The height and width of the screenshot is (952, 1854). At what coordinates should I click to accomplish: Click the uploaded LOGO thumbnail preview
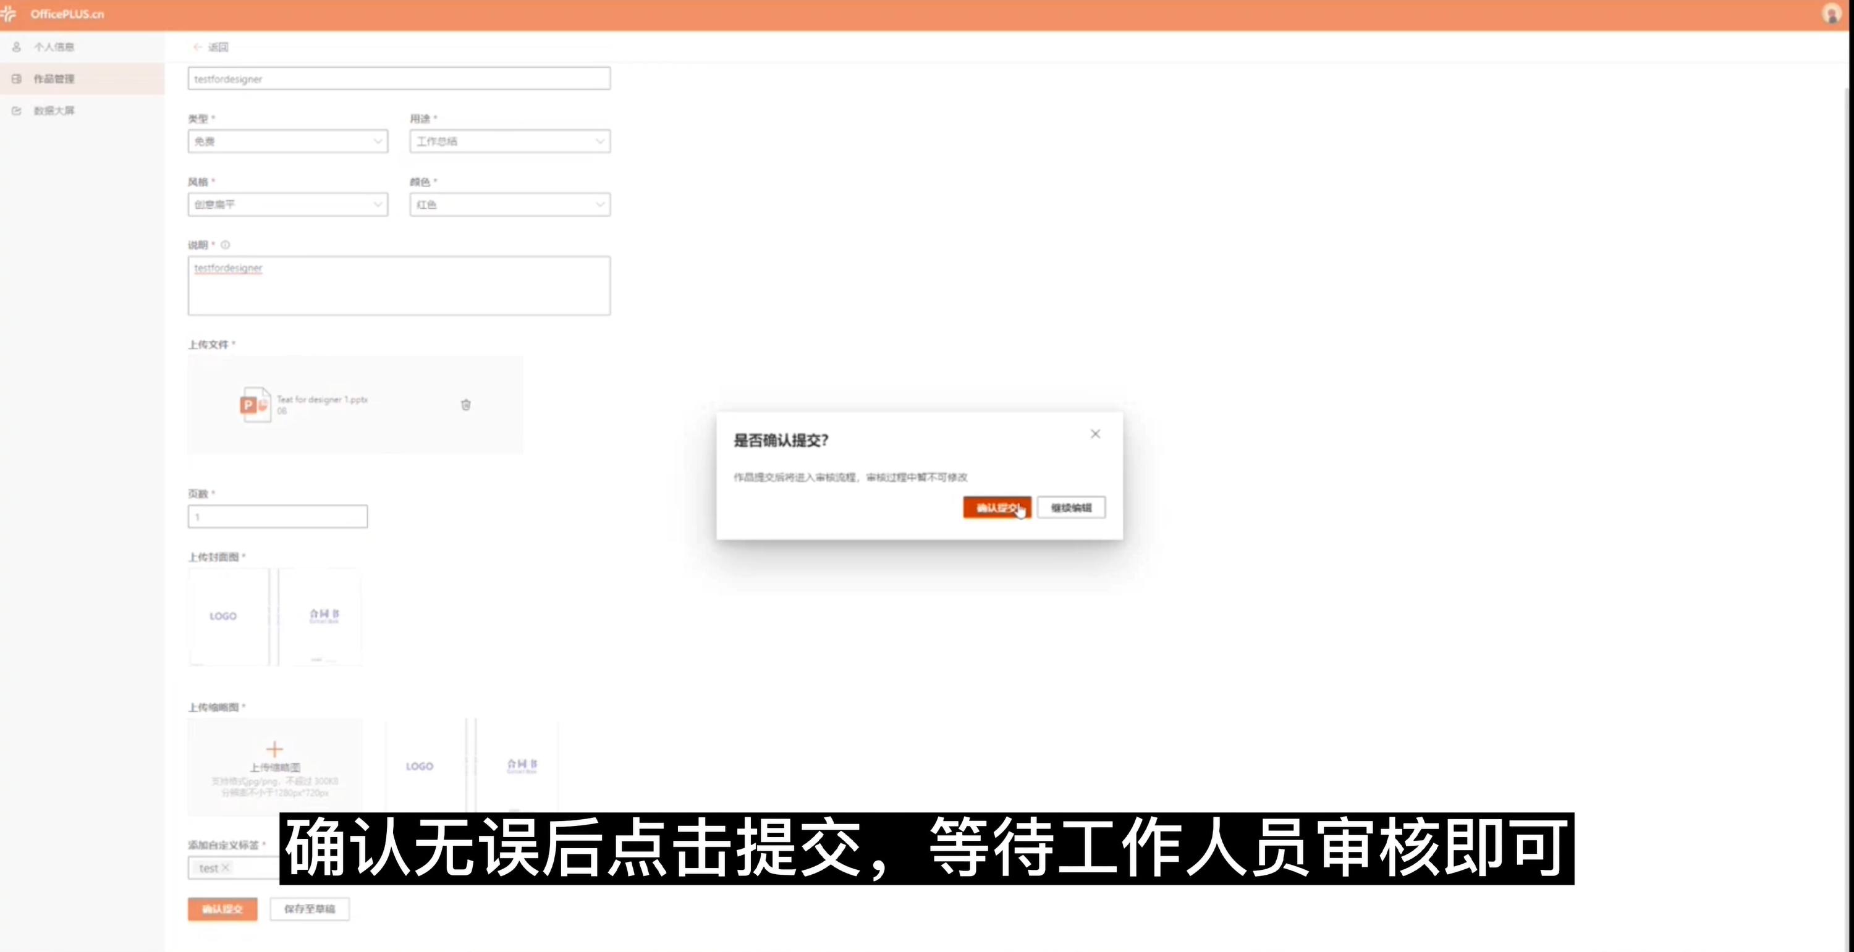click(x=472, y=765)
